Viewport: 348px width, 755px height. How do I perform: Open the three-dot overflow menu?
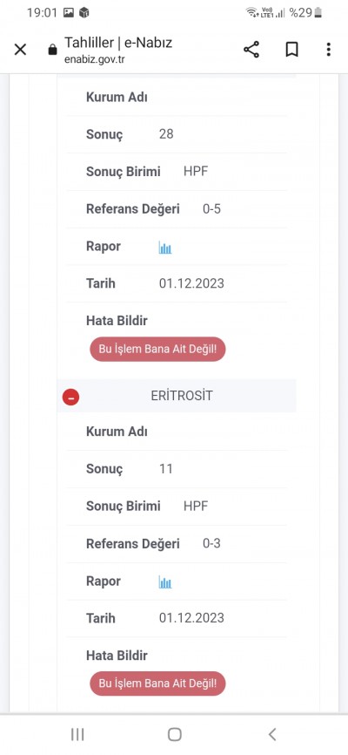328,50
